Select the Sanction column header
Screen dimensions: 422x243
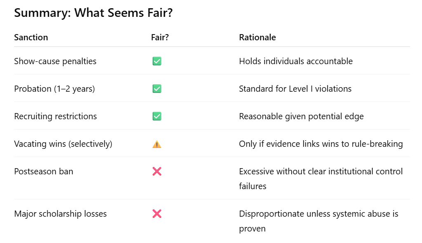point(31,37)
